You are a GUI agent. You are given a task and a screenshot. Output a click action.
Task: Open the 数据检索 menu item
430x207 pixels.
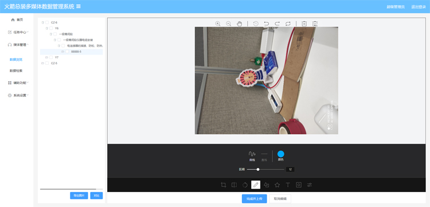click(16, 71)
